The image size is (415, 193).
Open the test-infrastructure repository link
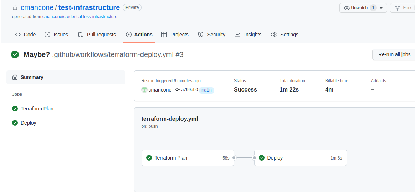tap(89, 7)
